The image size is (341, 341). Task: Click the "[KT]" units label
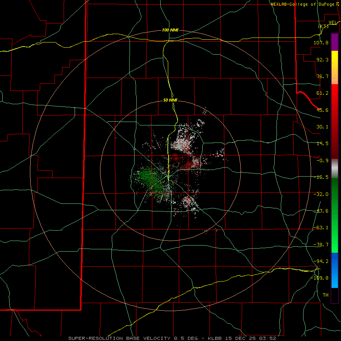coord(324,26)
